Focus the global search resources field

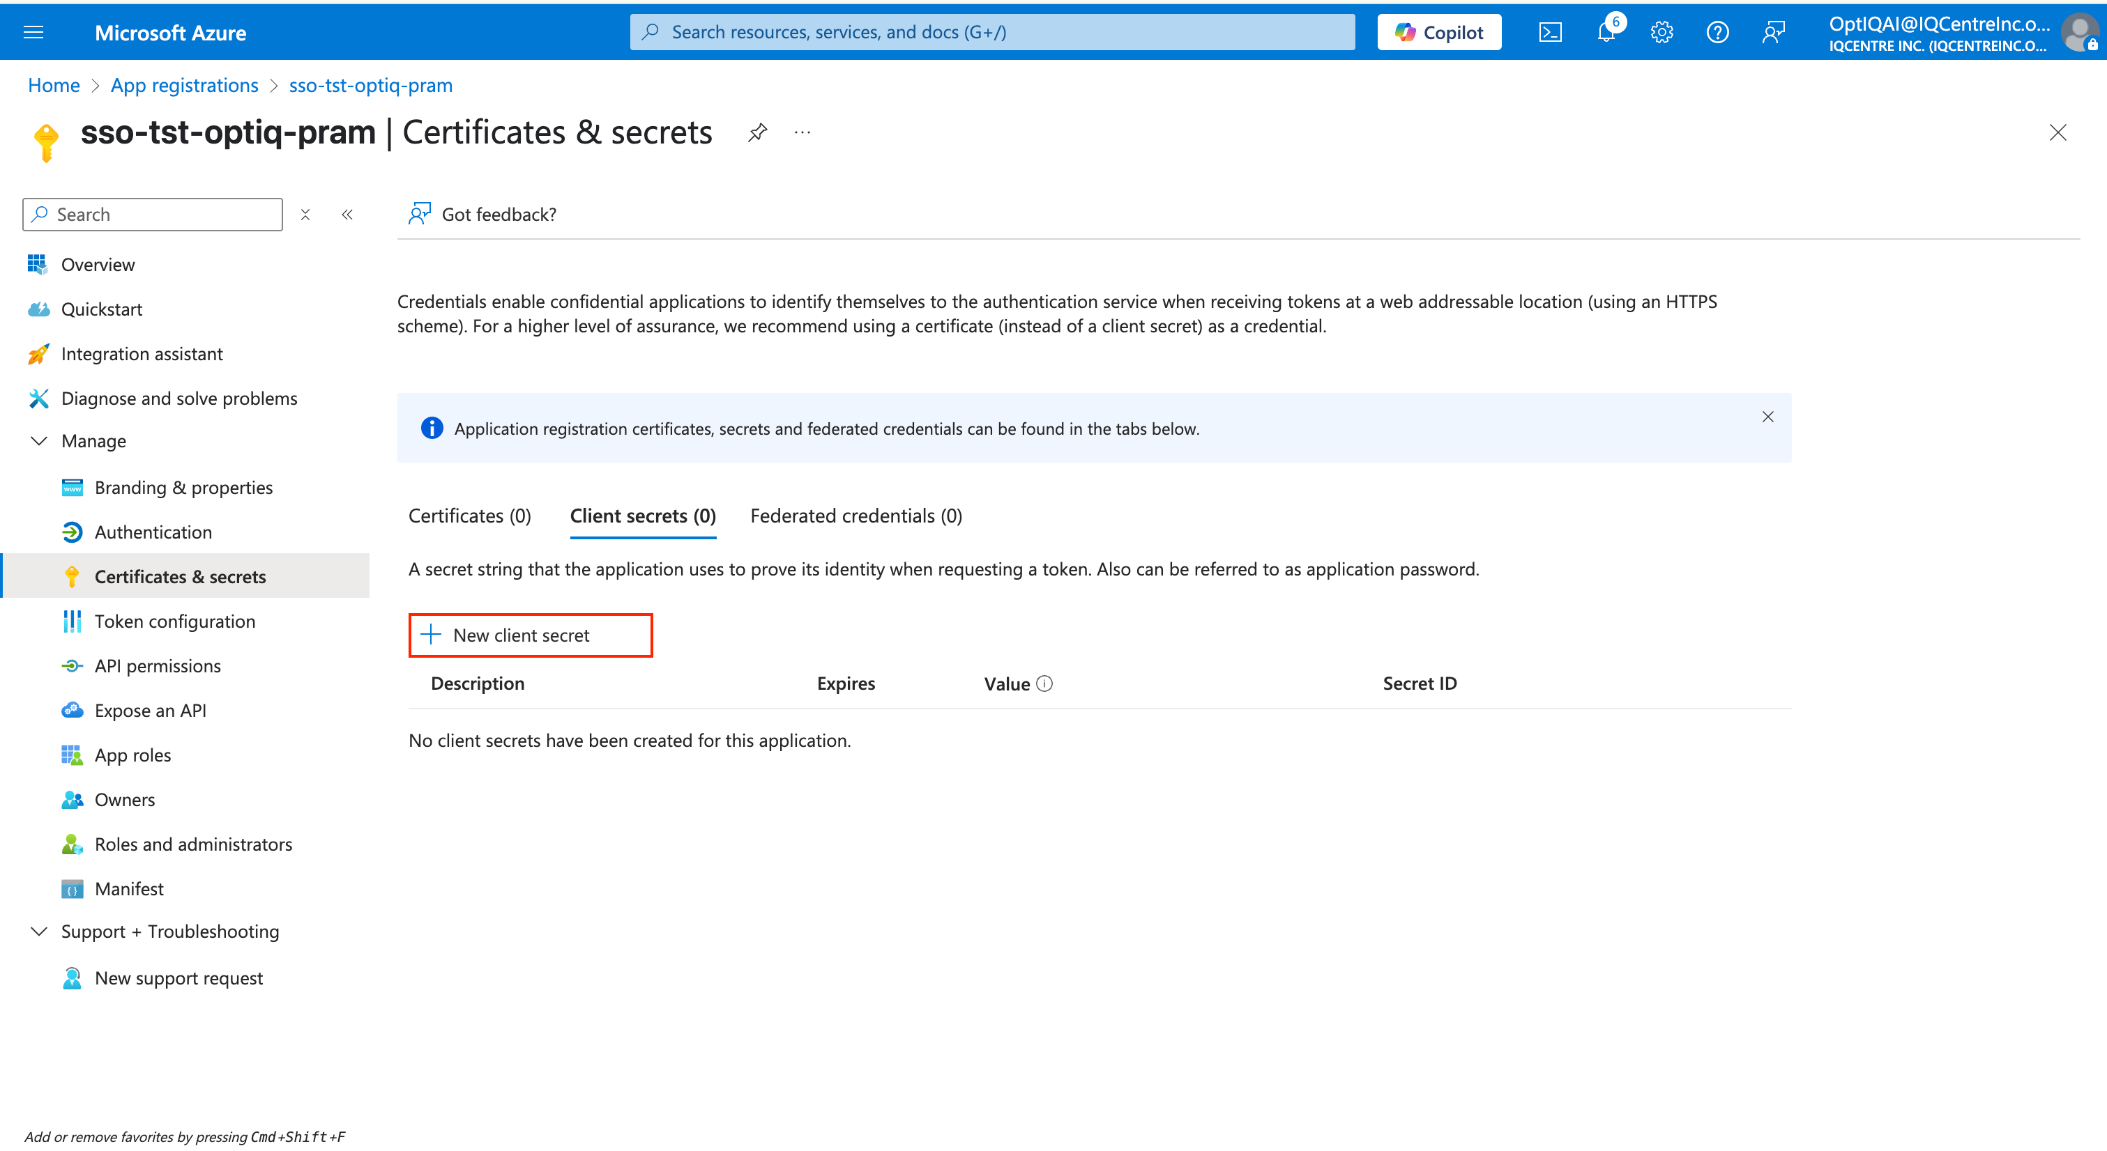tap(992, 32)
